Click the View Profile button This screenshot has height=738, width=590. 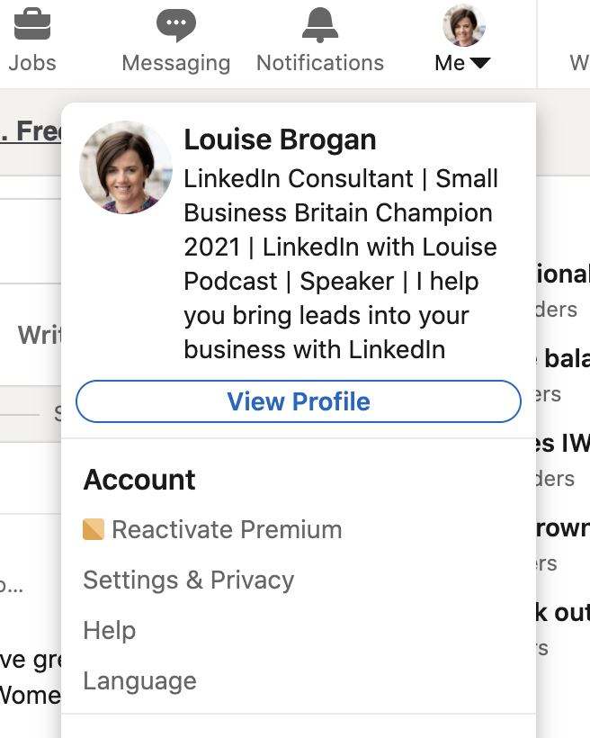point(299,401)
